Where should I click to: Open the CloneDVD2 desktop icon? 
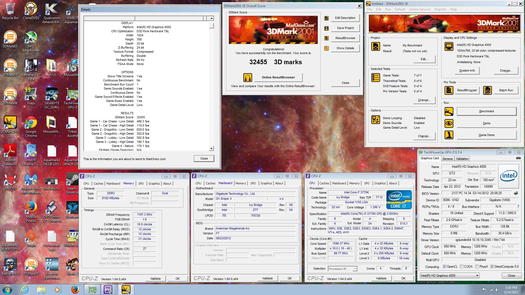(31, 11)
